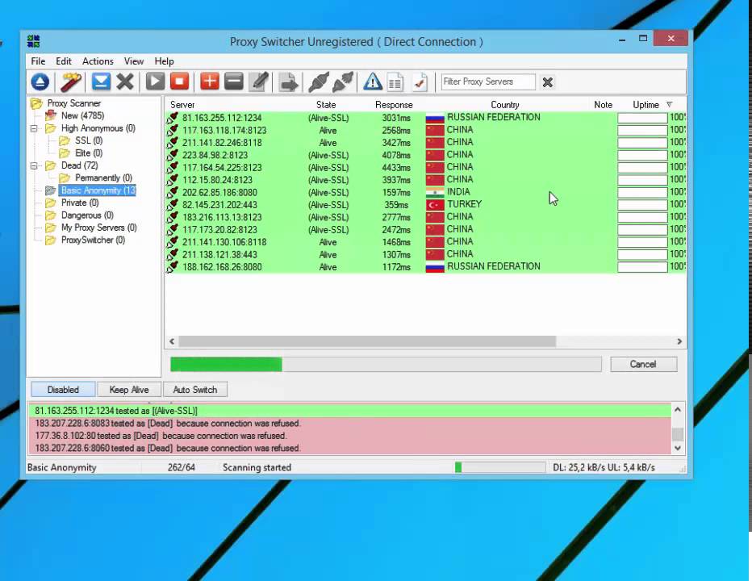Image resolution: width=752 pixels, height=581 pixels.
Task: Click the blue envelope download icon
Action: coord(101,82)
